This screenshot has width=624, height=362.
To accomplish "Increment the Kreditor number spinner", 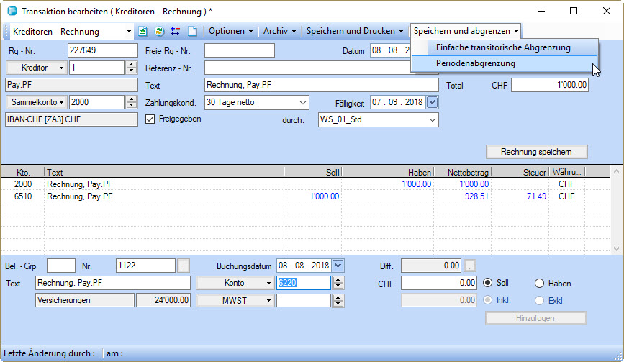I will [x=131, y=65].
